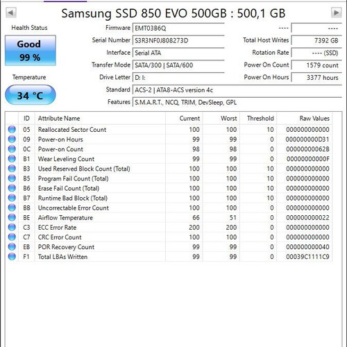Click the ID column header

[26, 119]
